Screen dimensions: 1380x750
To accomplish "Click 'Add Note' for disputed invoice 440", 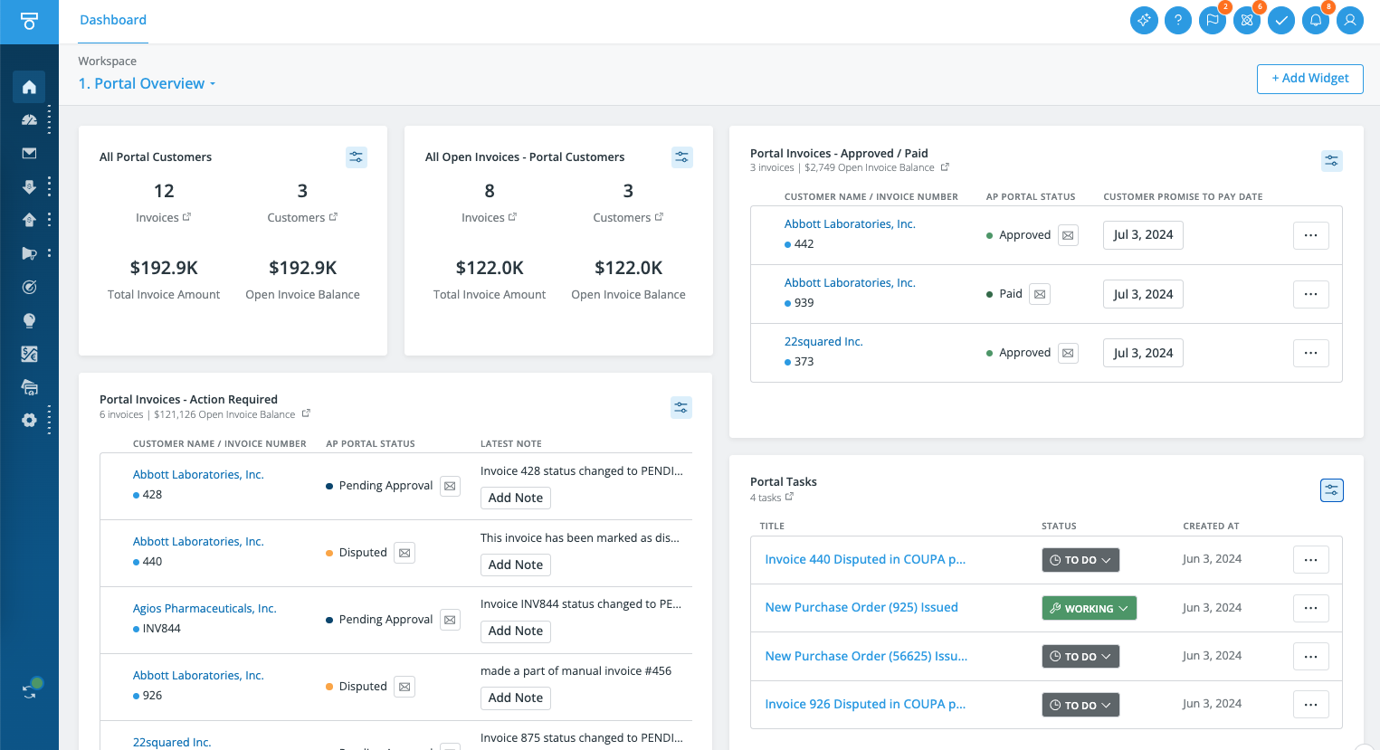I will (x=515, y=564).
